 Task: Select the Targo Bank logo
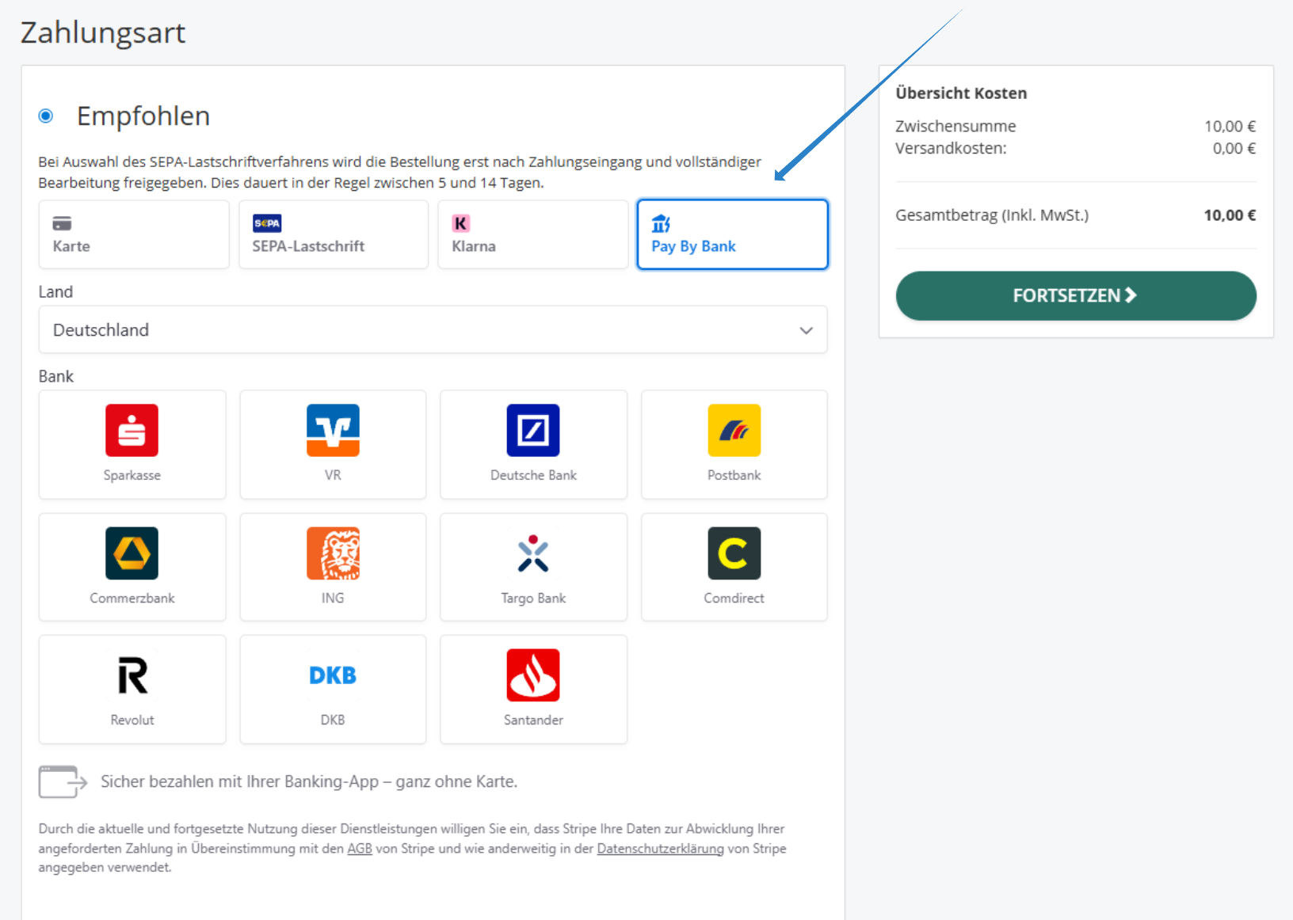533,553
